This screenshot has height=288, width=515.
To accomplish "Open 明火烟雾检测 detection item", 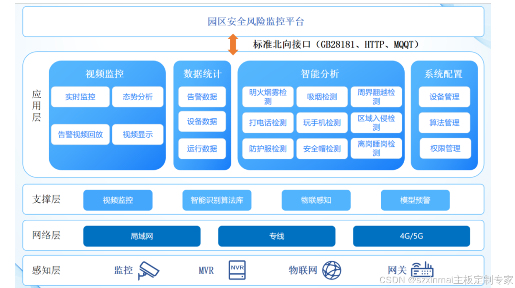I will pos(268,97).
